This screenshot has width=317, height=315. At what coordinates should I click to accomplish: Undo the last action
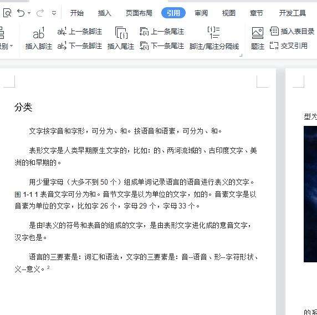pos(21,13)
